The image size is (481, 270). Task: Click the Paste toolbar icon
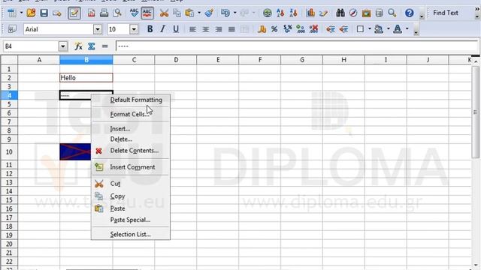click(190, 13)
